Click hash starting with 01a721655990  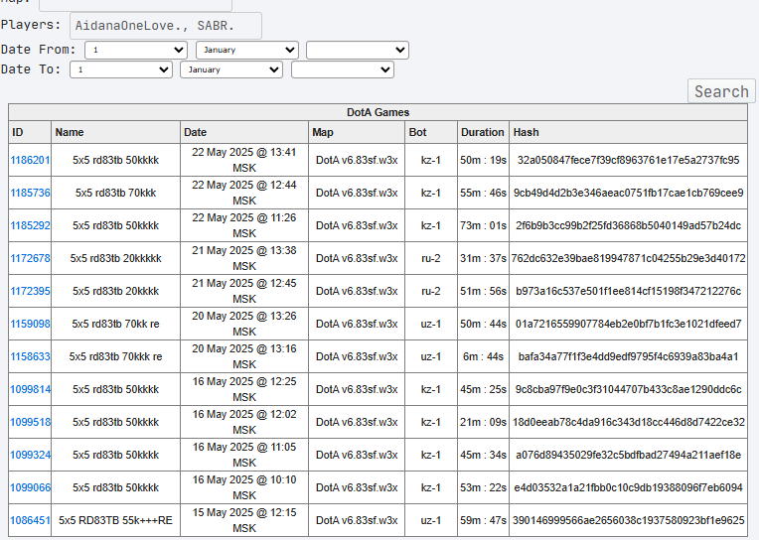628,324
